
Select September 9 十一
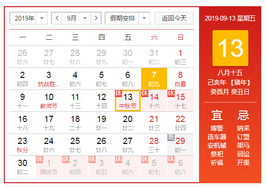tap(22, 101)
